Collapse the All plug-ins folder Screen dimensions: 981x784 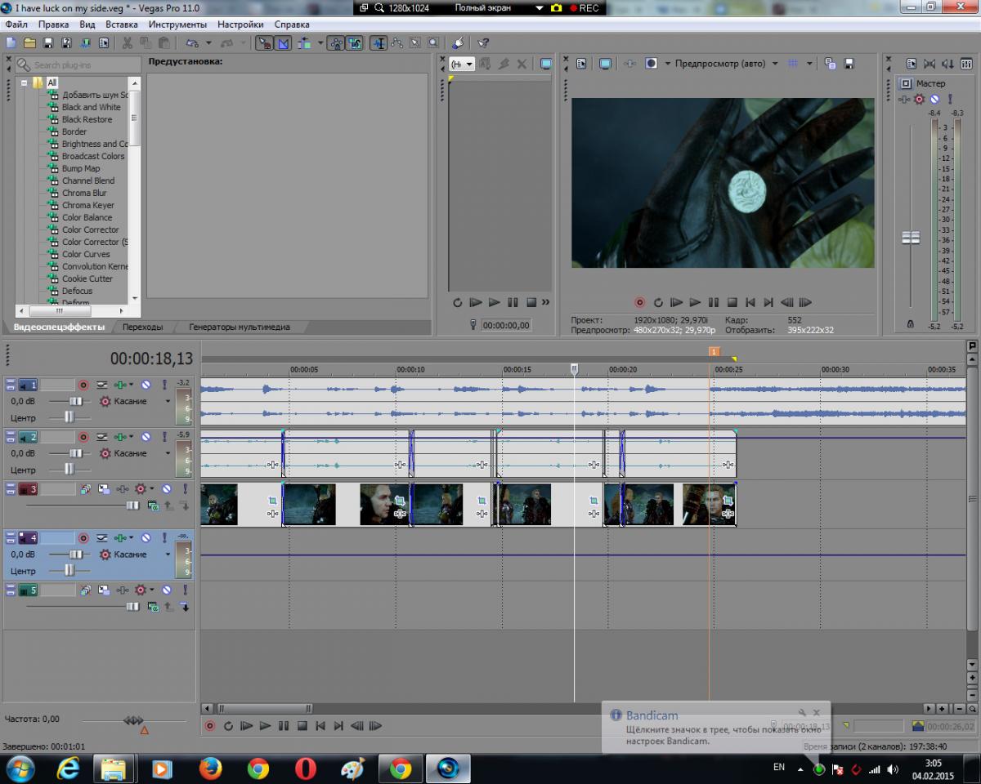[25, 82]
